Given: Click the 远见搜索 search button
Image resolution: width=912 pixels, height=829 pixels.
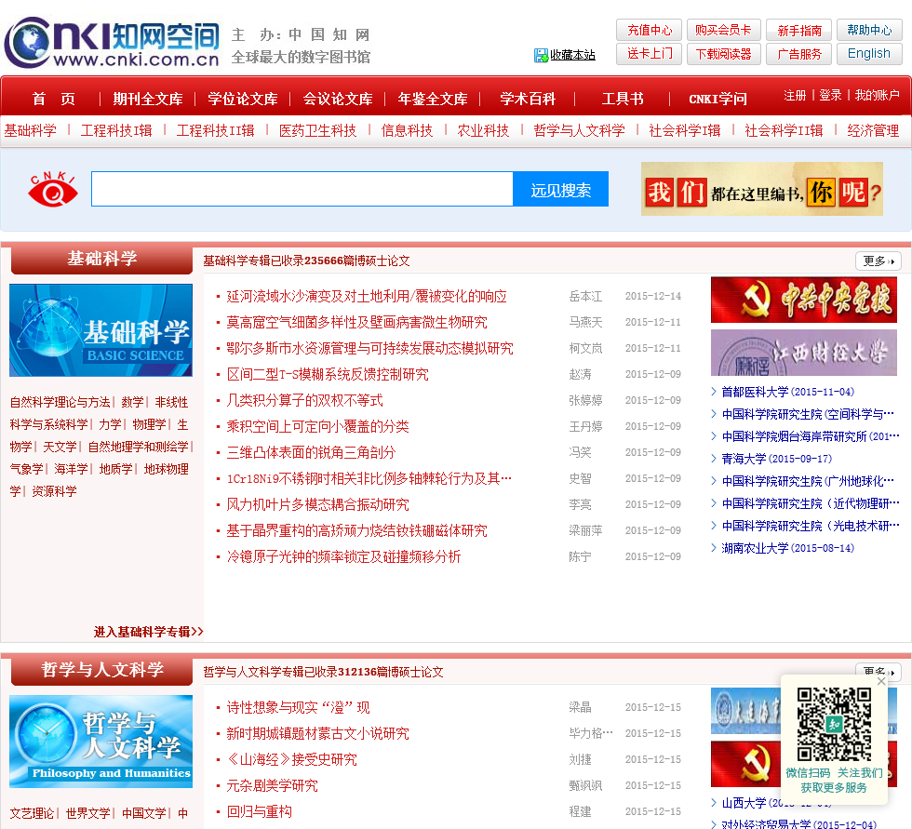Looking at the screenshot, I should (x=560, y=189).
